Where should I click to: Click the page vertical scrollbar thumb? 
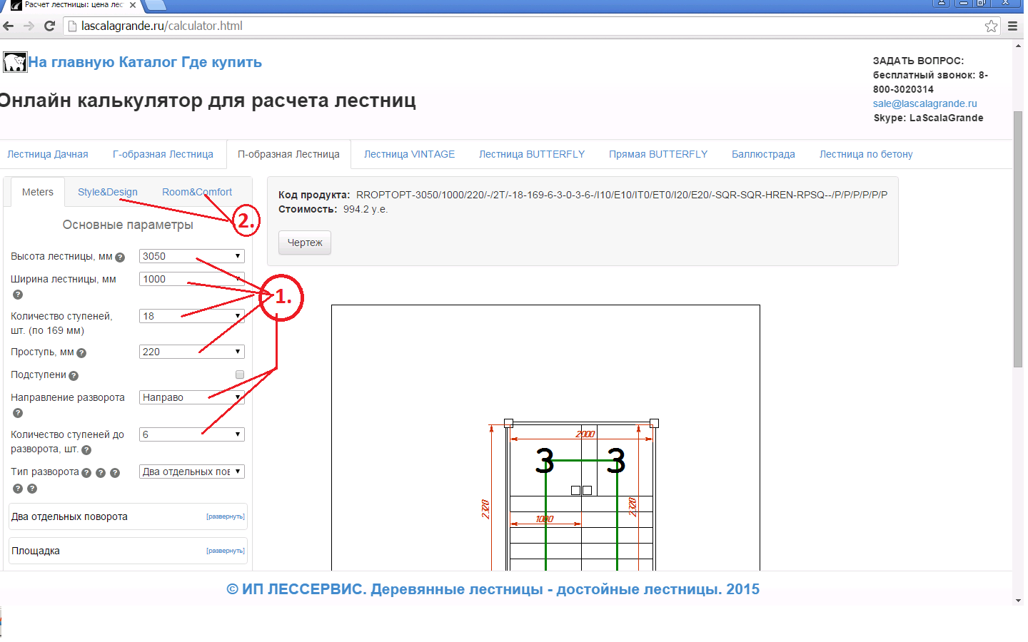click(x=1018, y=239)
